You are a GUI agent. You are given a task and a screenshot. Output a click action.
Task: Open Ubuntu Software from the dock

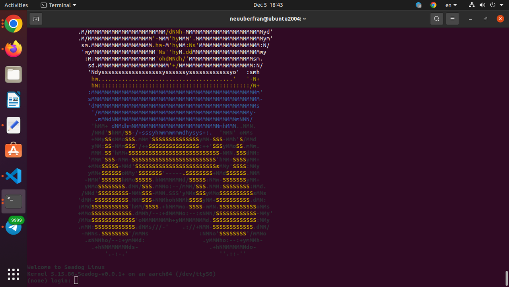pyautogui.click(x=13, y=150)
